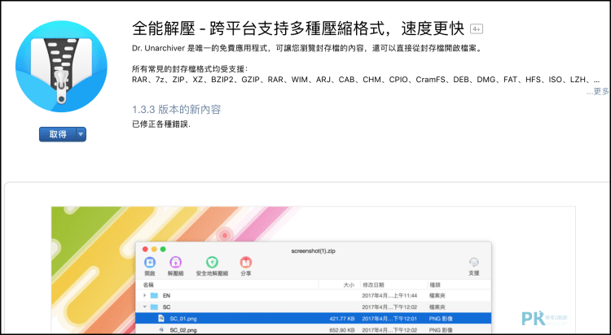The image size is (611, 335).
Task: Open the dropdown arrow beside 取得
Action: click(x=81, y=135)
